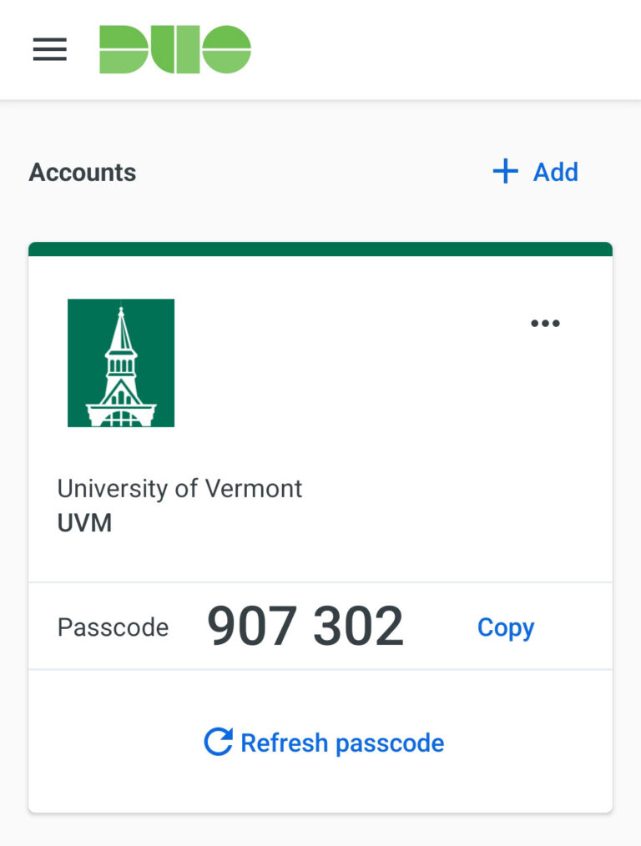This screenshot has height=846, width=641.
Task: Copy the current passcode
Action: pos(505,627)
